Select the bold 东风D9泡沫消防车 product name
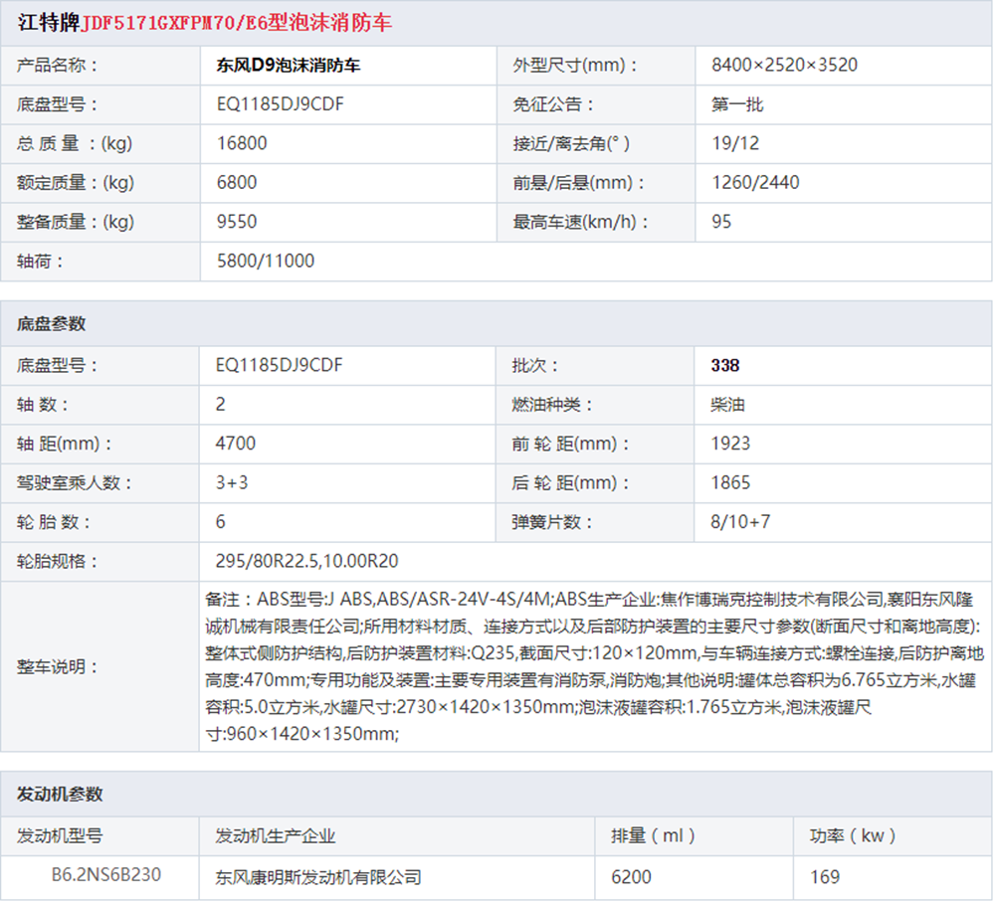This screenshot has height=903, width=995. 289,66
